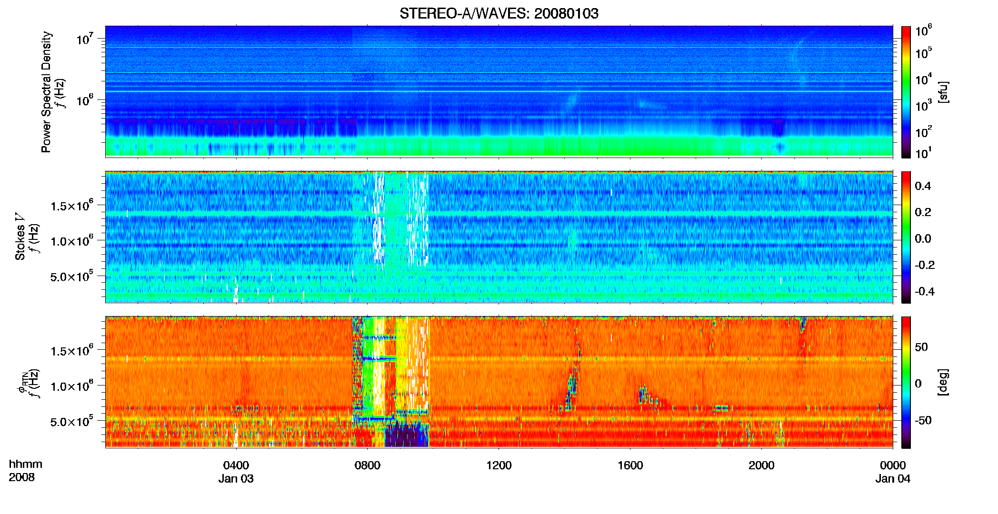Screen dimensions: 998x514
Task: Select the Stokes V axis label
Action: tap(20, 237)
